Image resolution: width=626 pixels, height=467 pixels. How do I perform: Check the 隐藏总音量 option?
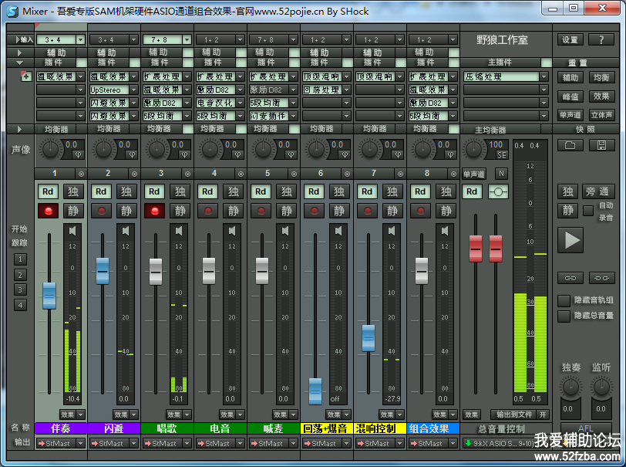pyautogui.click(x=563, y=315)
